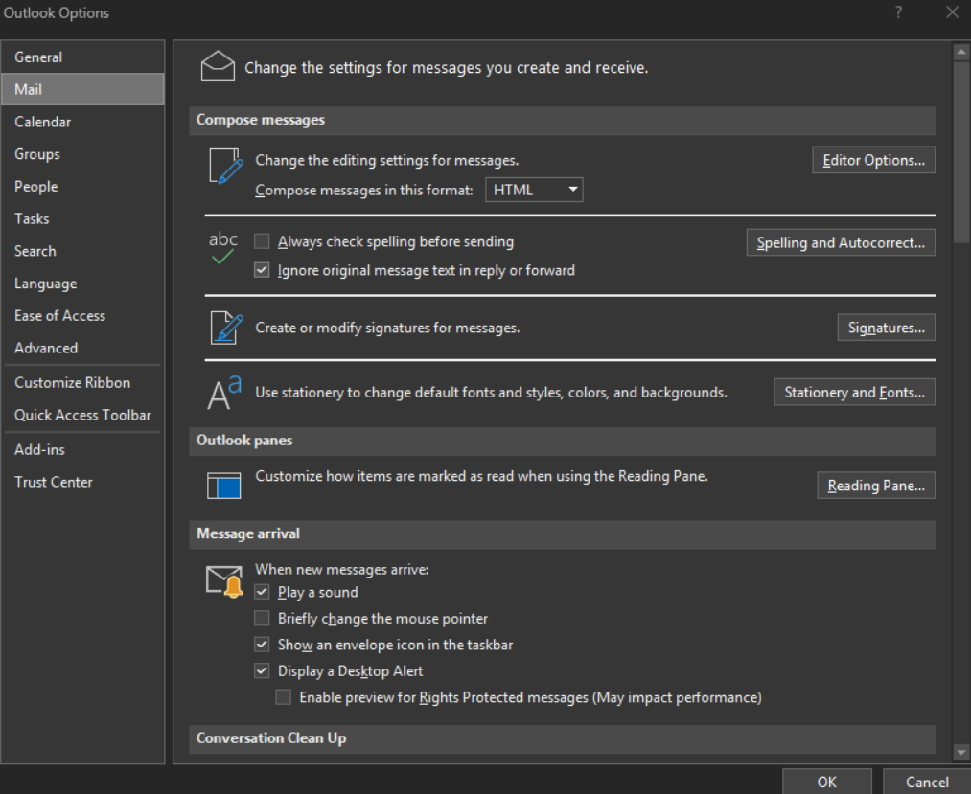Image resolution: width=971 pixels, height=794 pixels.
Task: Click the scrollbar down arrow
Action: [x=961, y=753]
